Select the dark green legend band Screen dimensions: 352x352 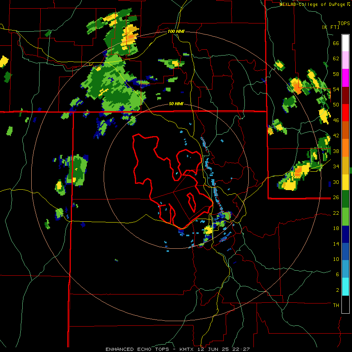pos(345,199)
